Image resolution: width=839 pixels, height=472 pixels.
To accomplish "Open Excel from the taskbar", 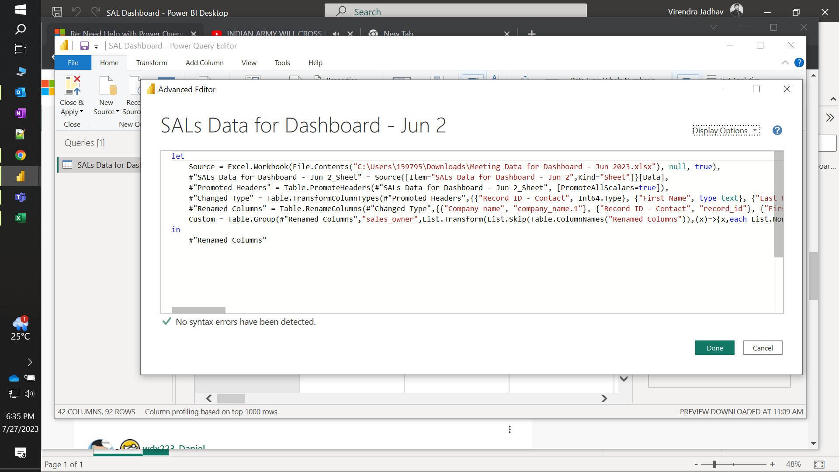I will point(20,218).
